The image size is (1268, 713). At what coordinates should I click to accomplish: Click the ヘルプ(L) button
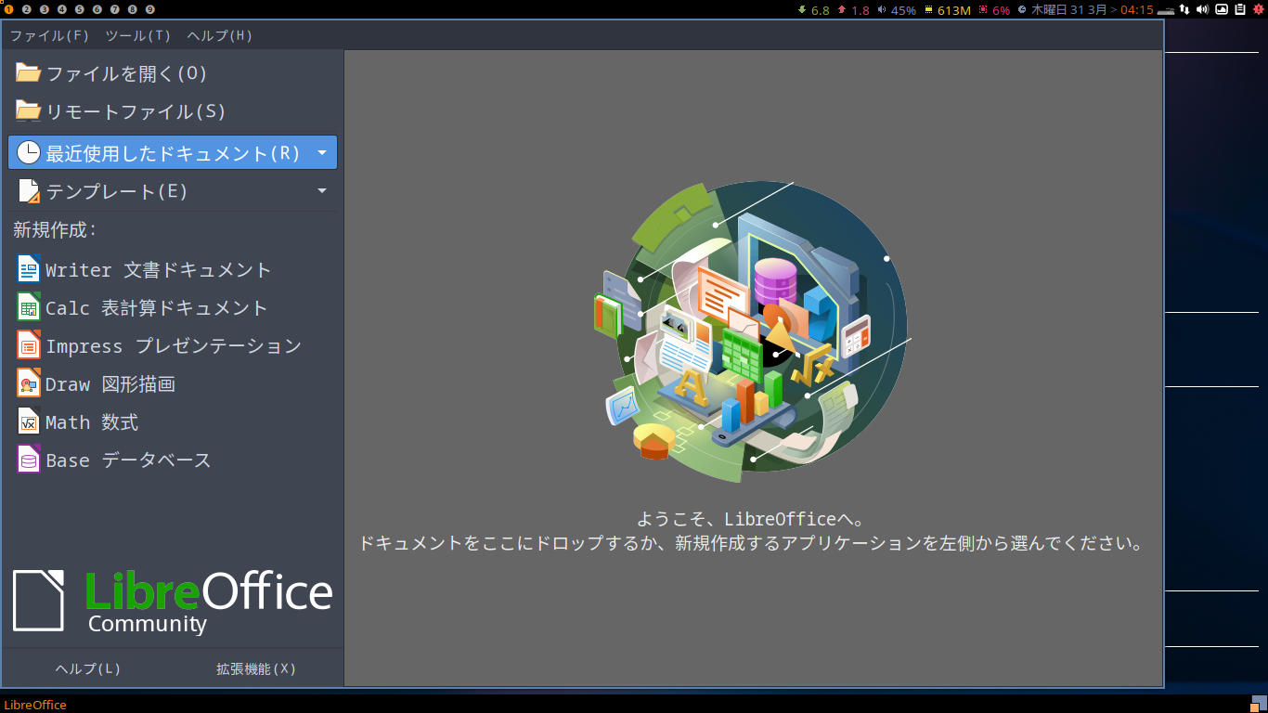(x=88, y=668)
